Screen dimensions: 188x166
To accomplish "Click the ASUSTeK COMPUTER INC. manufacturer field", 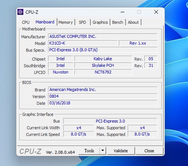I will [x=103, y=36].
